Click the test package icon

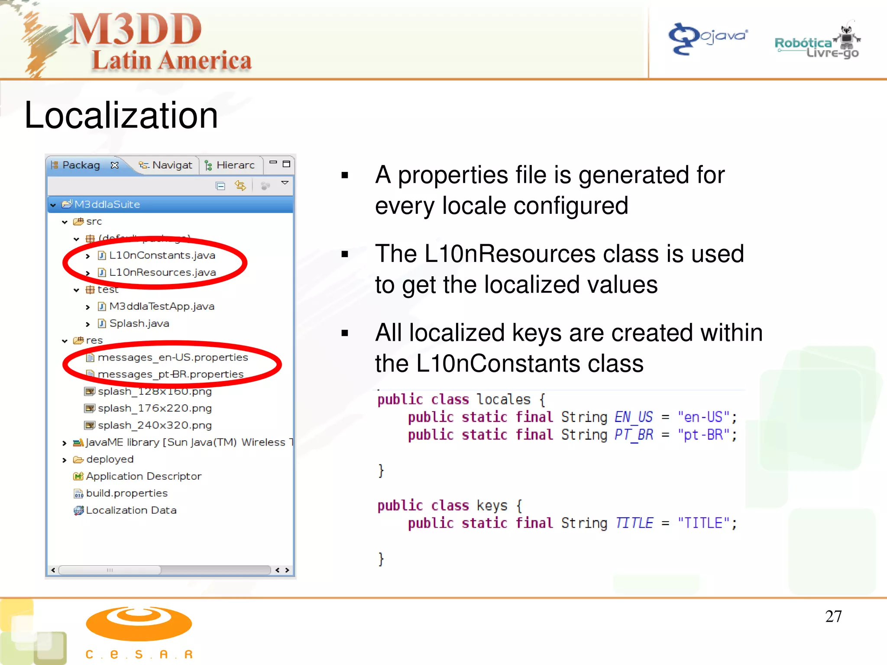click(90, 290)
